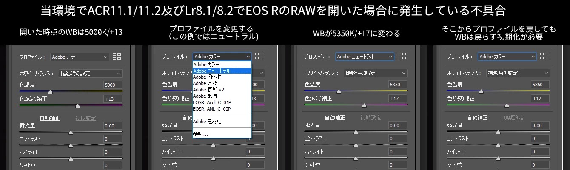
Task: Open 撮影時の設定 white balance dropdown in third panel
Action: click(x=375, y=73)
